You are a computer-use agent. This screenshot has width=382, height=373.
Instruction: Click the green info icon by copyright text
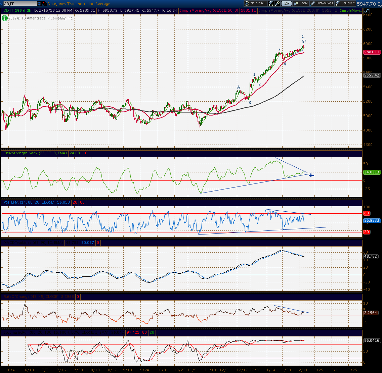(4, 18)
